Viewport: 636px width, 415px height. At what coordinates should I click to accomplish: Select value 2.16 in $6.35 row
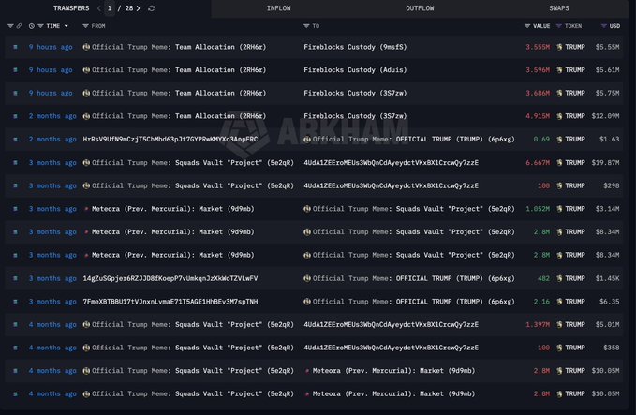tap(542, 302)
